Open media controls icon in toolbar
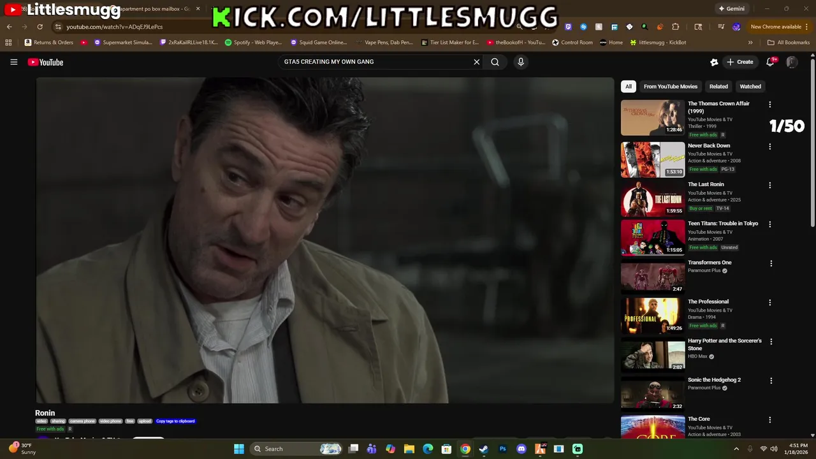 click(x=721, y=27)
